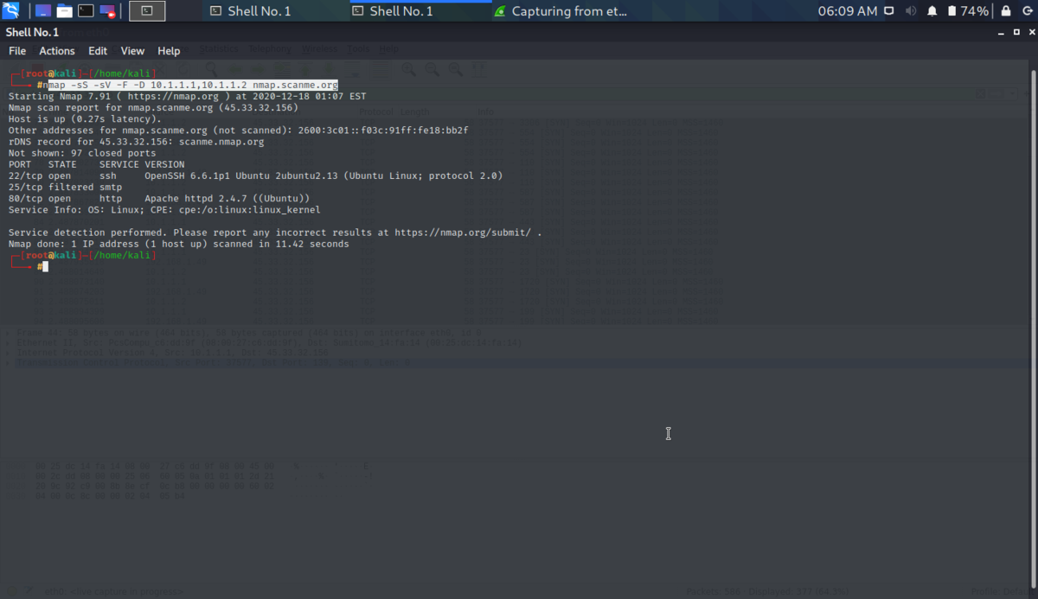
Task: Click the screen recorder panel icon
Action: (107, 11)
